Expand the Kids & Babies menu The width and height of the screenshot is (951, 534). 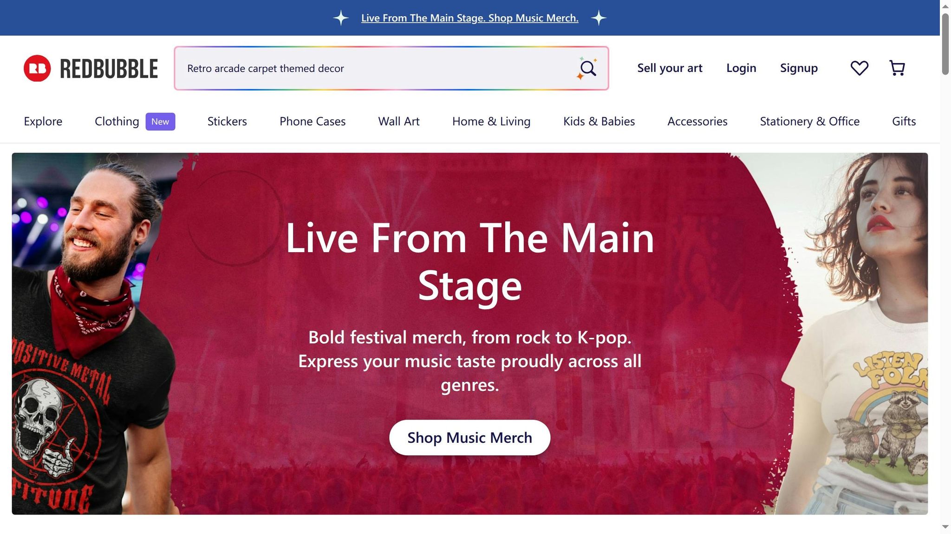[599, 121]
